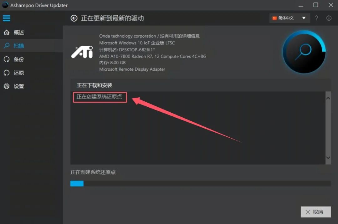This screenshot has width=338, height=224.
Task: Maximize the Ashampoo Driver Updater window
Action: click(x=315, y=5)
